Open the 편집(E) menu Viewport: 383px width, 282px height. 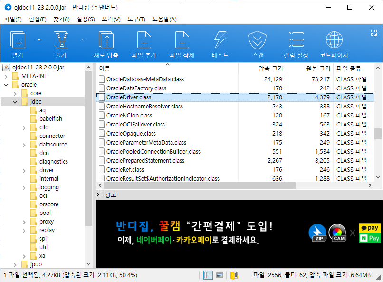point(38,19)
